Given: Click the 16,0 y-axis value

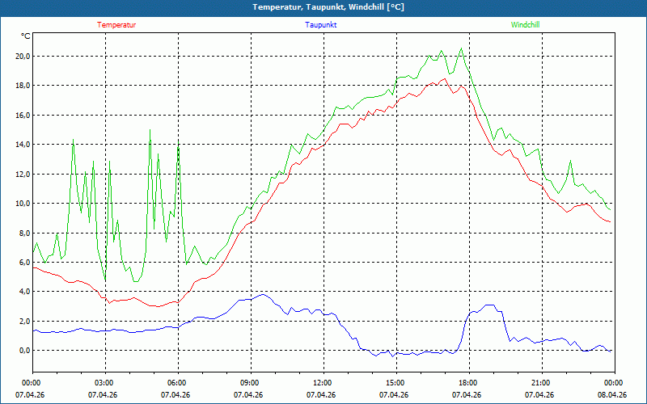Looking at the screenshot, I should [x=23, y=115].
